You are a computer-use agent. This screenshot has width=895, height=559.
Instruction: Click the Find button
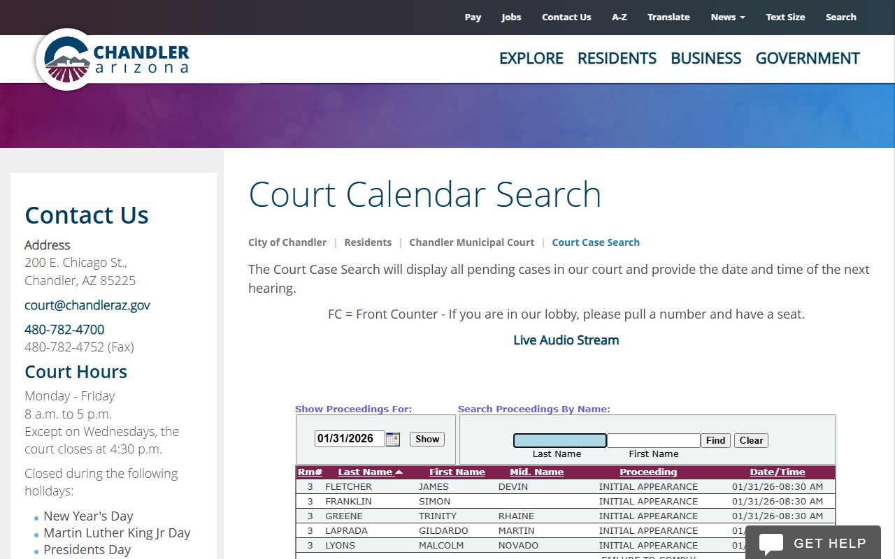[715, 440]
